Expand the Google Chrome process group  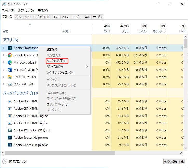(x=3, y=55)
